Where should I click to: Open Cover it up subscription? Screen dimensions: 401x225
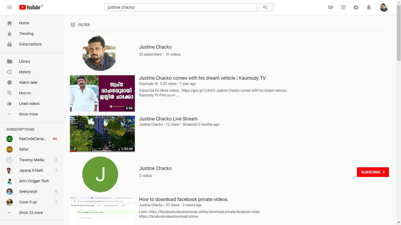[28, 202]
